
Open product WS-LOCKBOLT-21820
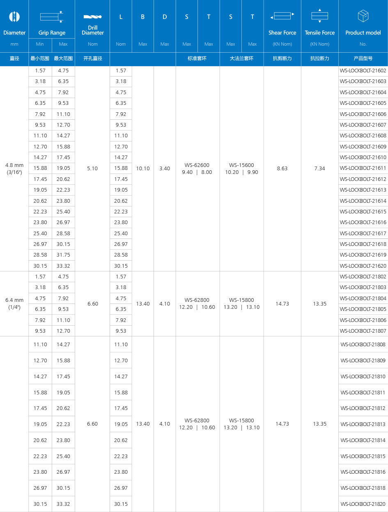click(x=363, y=504)
